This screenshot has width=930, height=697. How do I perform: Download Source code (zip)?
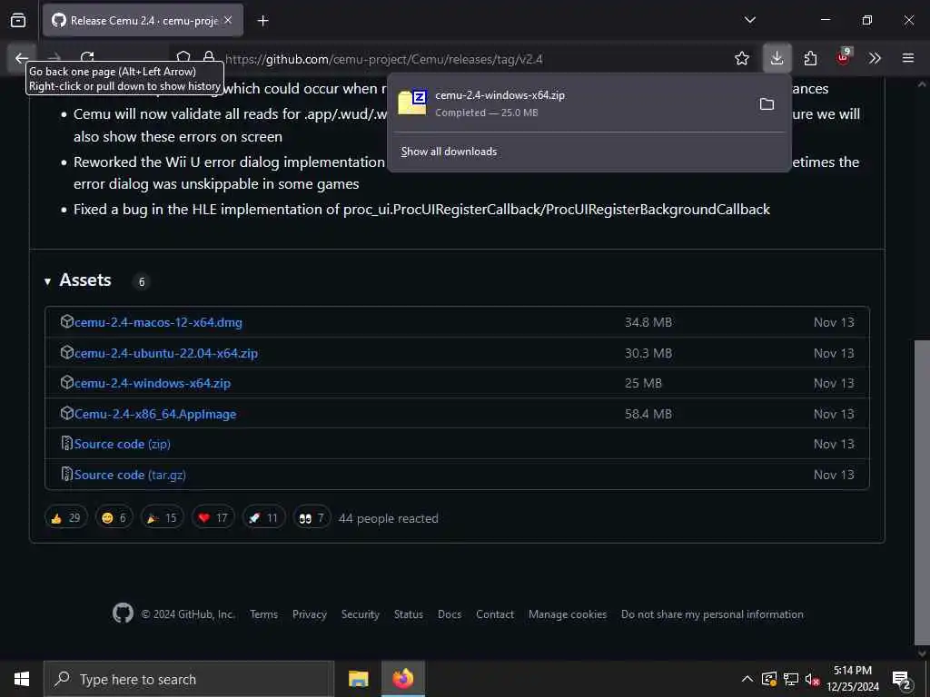point(123,444)
